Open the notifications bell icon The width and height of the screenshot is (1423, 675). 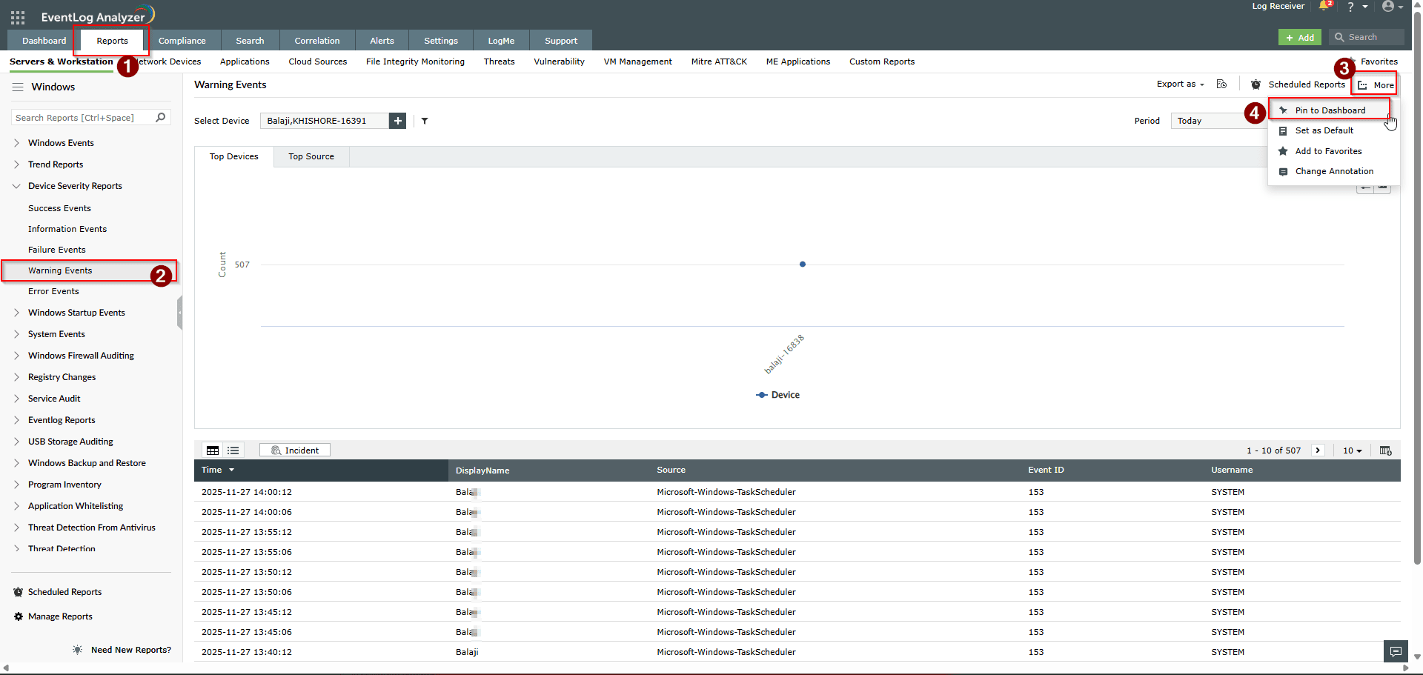pos(1324,7)
